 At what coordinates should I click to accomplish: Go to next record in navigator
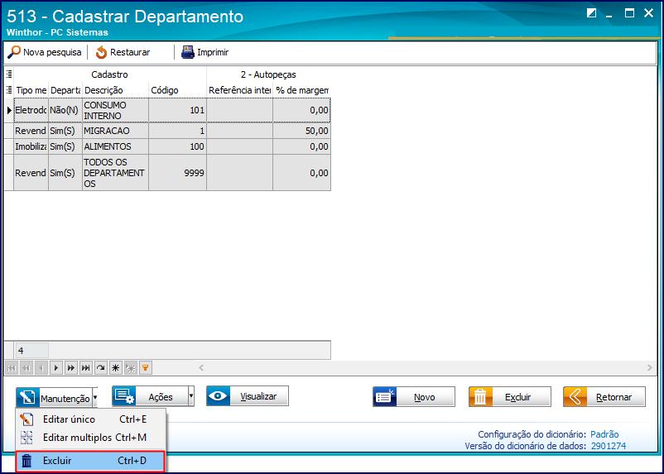coord(56,368)
